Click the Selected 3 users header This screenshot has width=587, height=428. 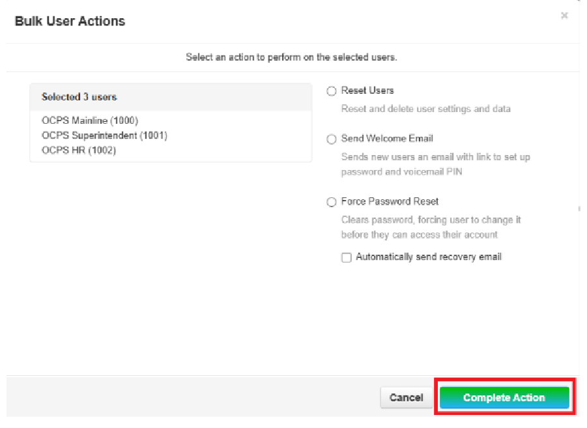click(79, 97)
